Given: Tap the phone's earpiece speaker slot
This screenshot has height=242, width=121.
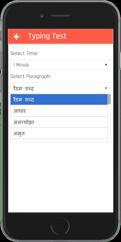Looking at the screenshot, I should point(61,16).
